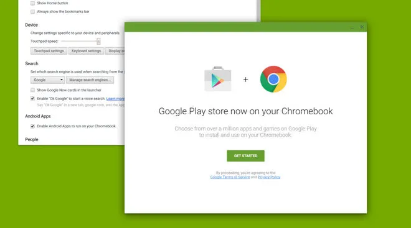The image size is (411, 228).
Task: Enable Show Home button checkbox in settings
Action: [32, 3]
